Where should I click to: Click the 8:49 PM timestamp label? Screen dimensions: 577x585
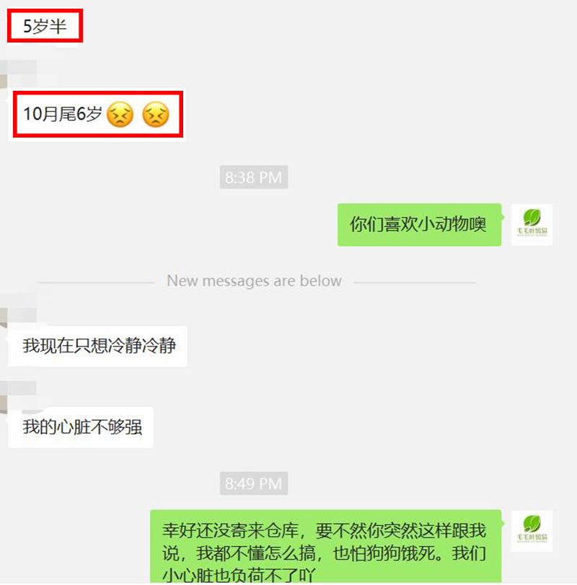254,483
